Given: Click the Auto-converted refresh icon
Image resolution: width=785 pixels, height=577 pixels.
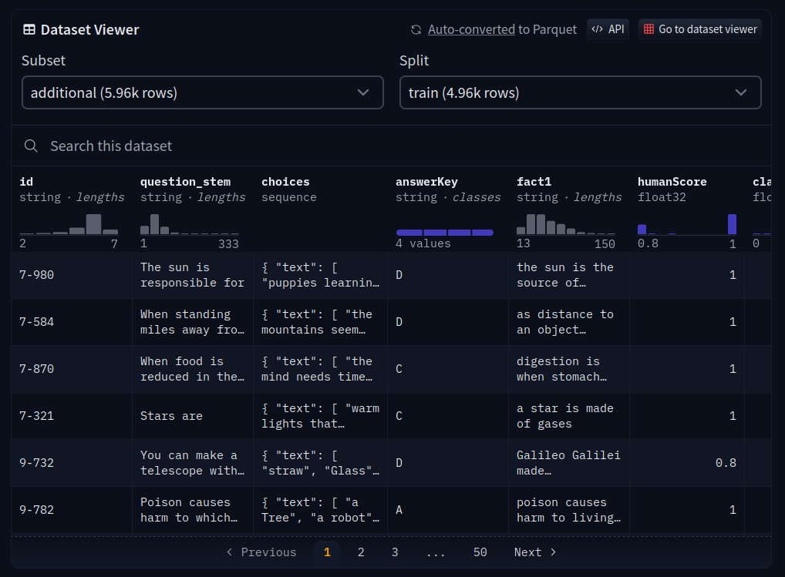Looking at the screenshot, I should [x=416, y=30].
